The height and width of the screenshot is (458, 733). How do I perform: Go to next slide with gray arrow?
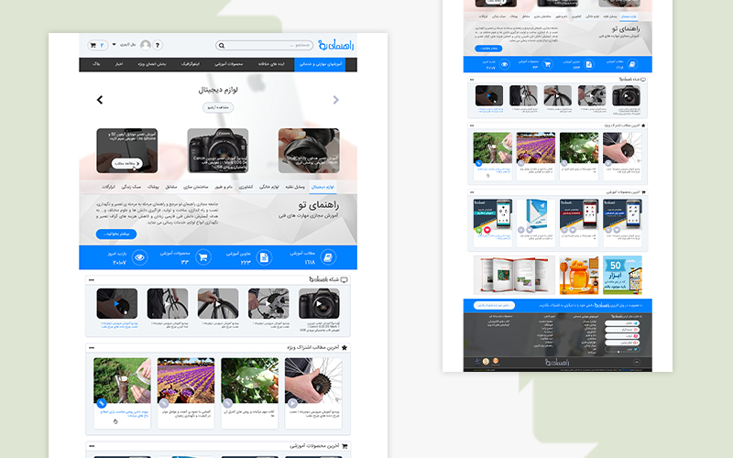click(335, 100)
